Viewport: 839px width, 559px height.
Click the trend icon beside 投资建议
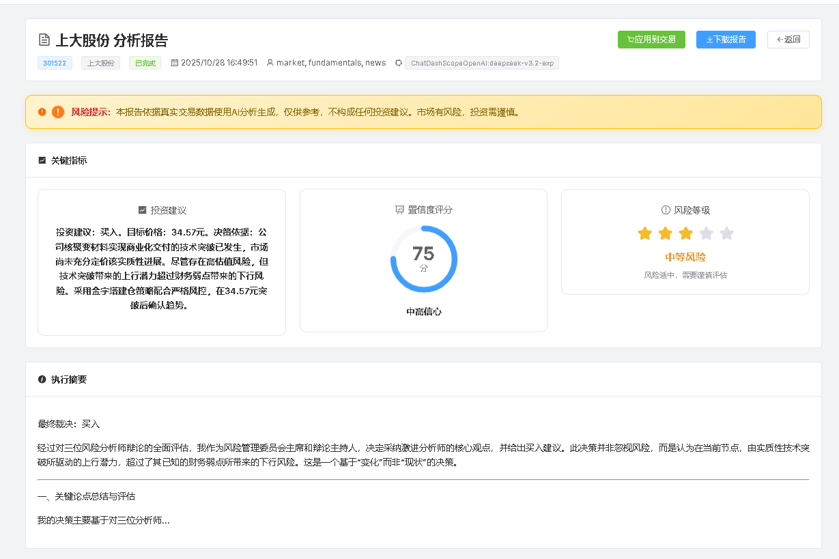click(142, 210)
